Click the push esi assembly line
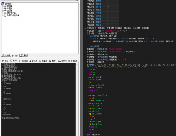The height and width of the screenshot is (136, 176). [x=92, y=72]
